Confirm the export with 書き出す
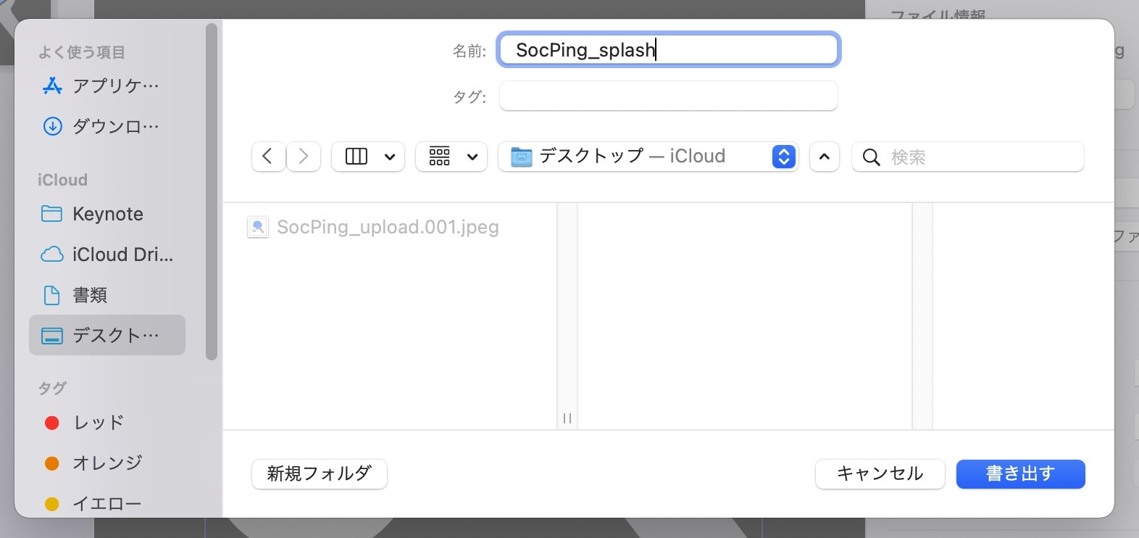The height and width of the screenshot is (538, 1139). (x=1021, y=474)
